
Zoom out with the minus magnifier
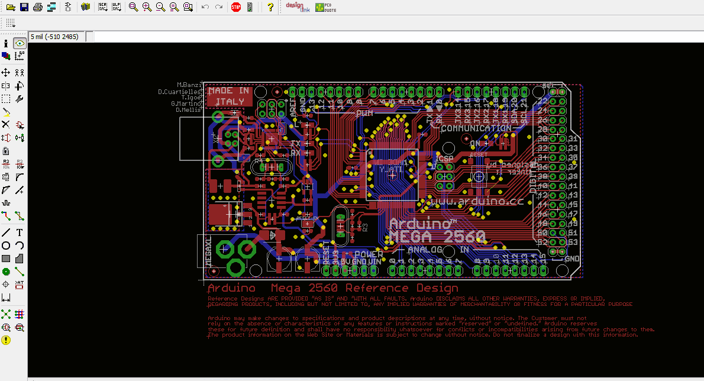pos(160,7)
